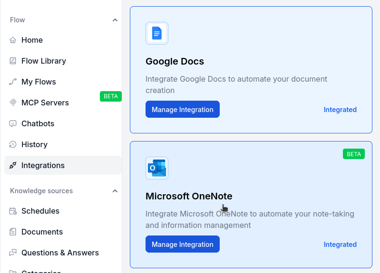
Task: Click the History clock icon
Action: tap(13, 145)
